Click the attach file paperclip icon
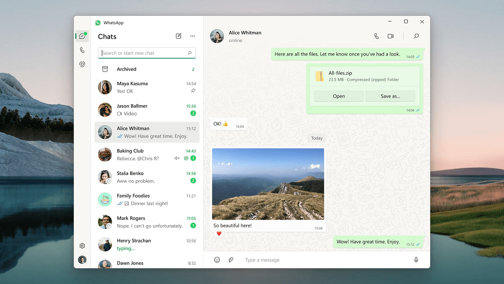This screenshot has width=504, height=284. (x=231, y=260)
